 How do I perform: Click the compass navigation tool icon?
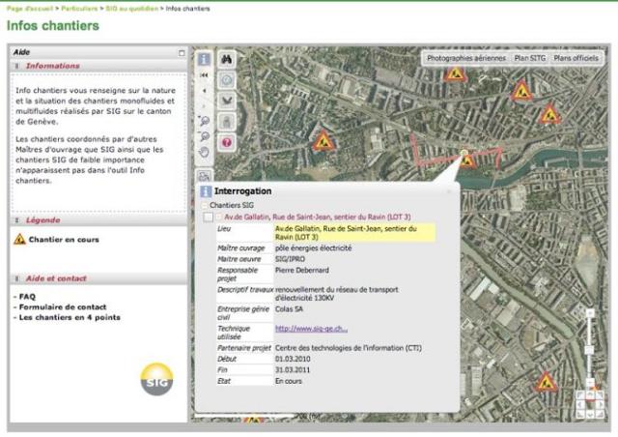[226, 80]
